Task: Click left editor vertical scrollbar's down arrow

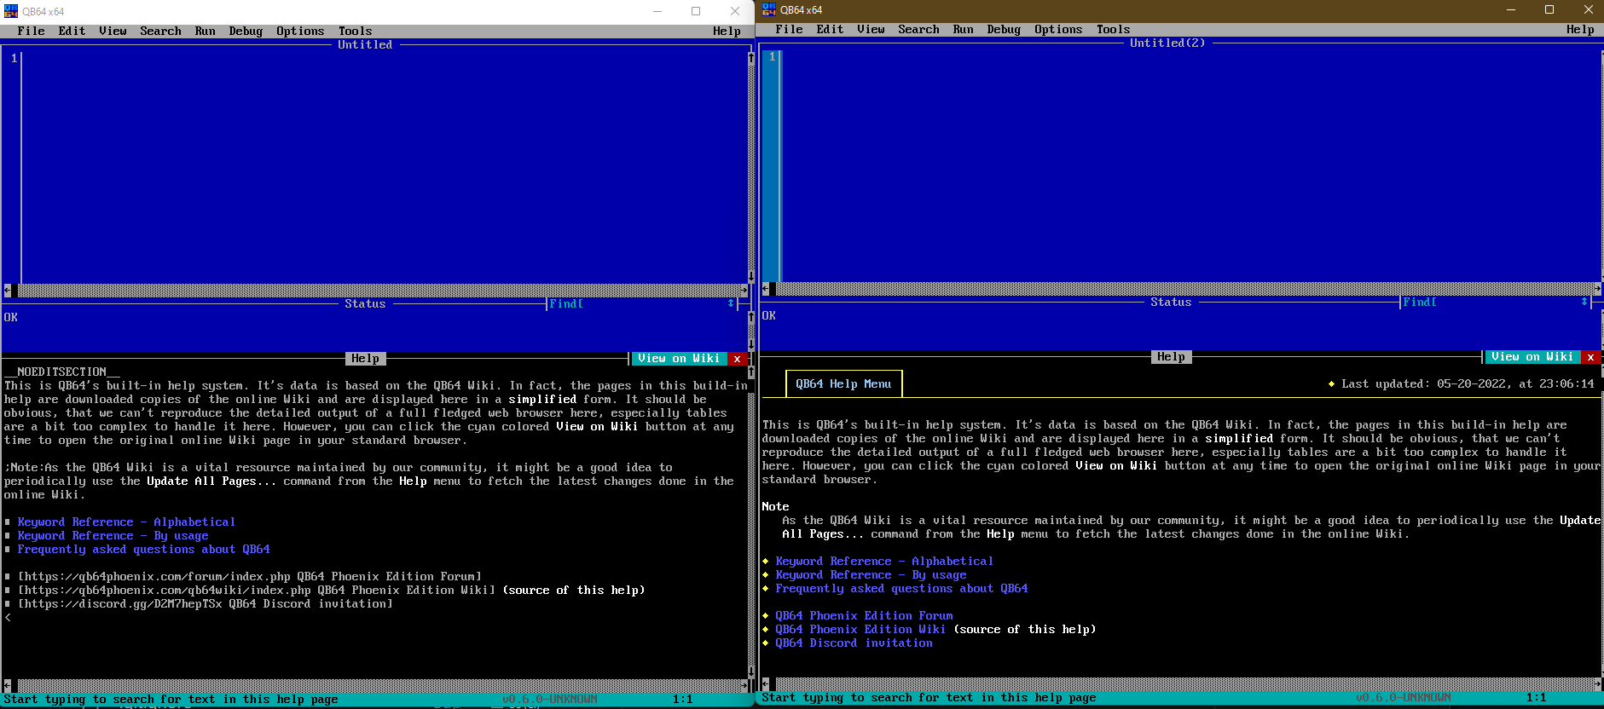Action: pyautogui.click(x=751, y=276)
